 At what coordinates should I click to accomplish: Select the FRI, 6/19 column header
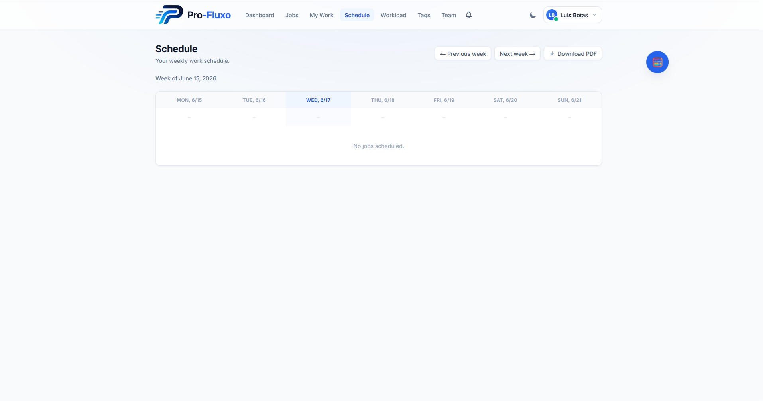(444, 100)
